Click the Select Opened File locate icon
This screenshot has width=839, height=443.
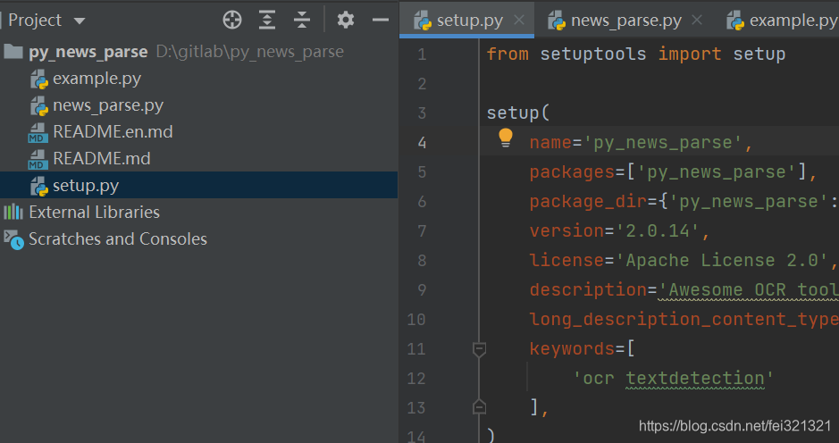pyautogui.click(x=232, y=20)
